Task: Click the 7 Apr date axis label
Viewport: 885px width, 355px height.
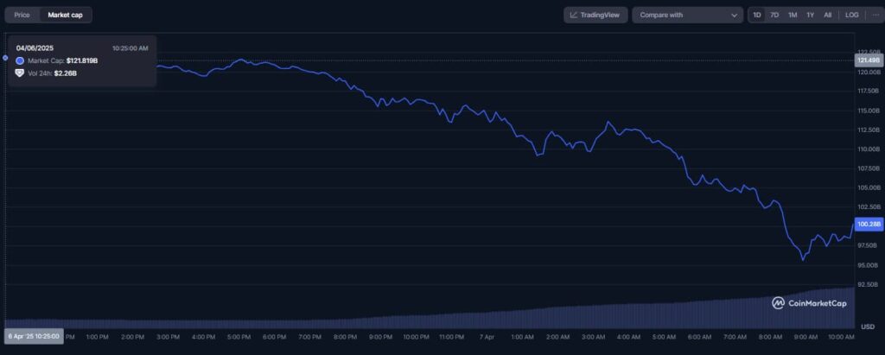Action: 487,337
